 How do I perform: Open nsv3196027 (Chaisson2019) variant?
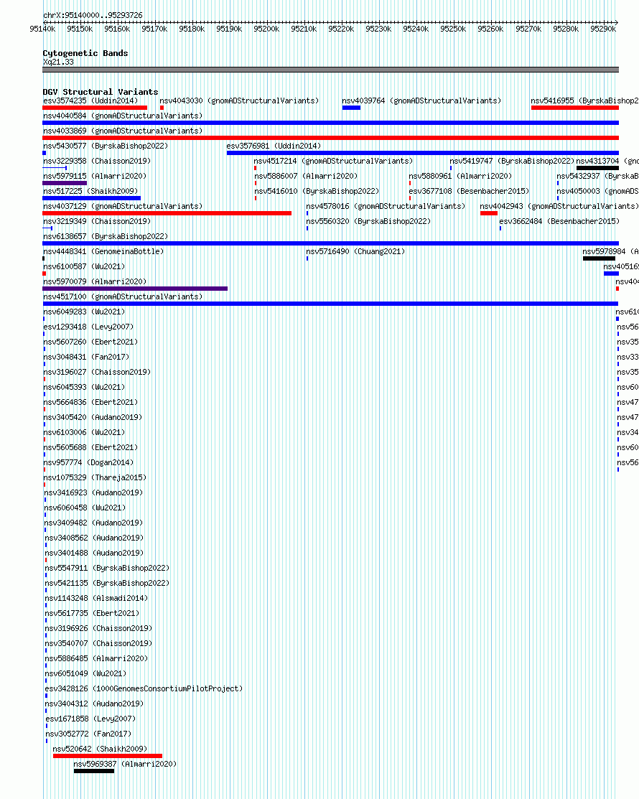pos(97,372)
